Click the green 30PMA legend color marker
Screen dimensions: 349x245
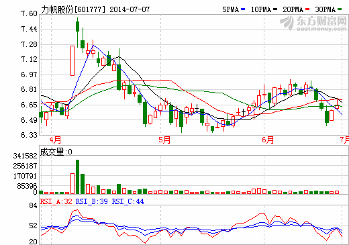(x=340, y=9)
